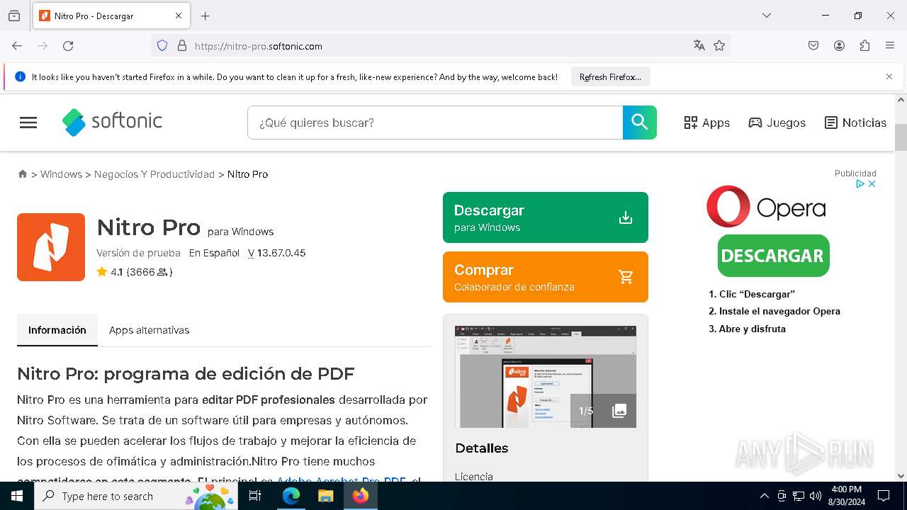
Task: Open Task View on taskbar
Action: coord(255,496)
